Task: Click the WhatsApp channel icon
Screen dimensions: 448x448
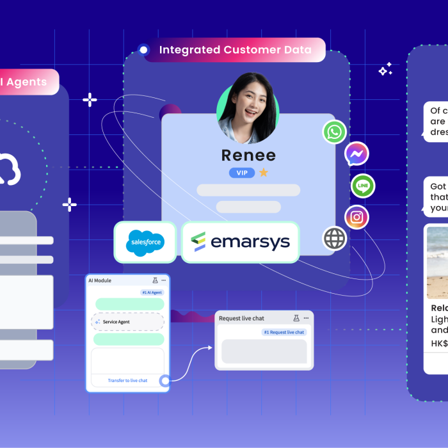Action: [334, 132]
